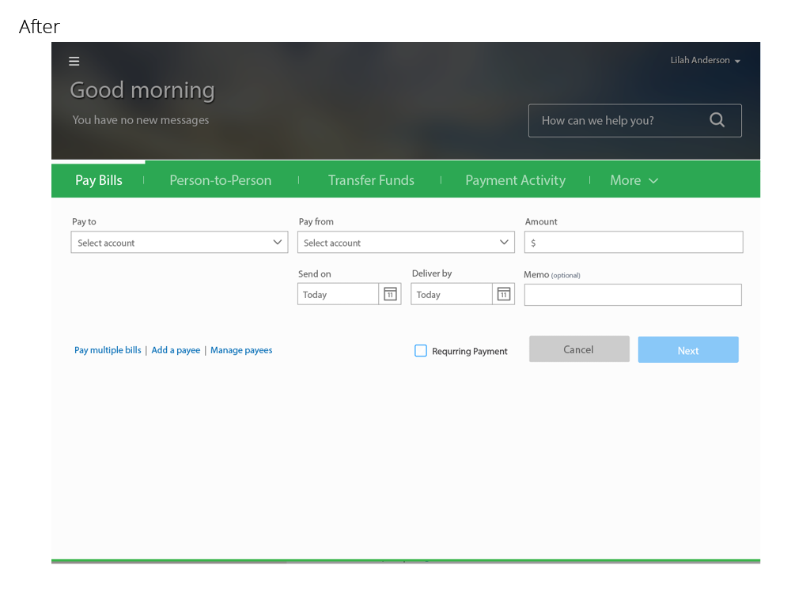
Task: Open the Transfer Funds tab
Action: point(371,180)
